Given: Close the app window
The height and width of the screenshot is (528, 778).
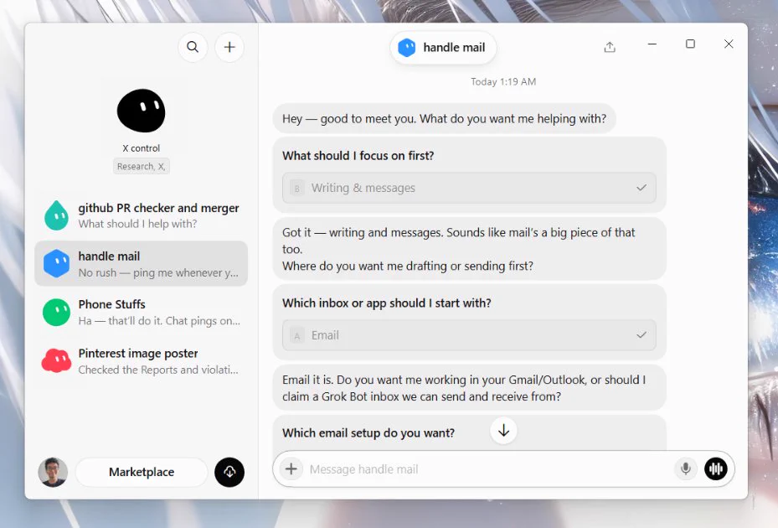Looking at the screenshot, I should [x=729, y=44].
